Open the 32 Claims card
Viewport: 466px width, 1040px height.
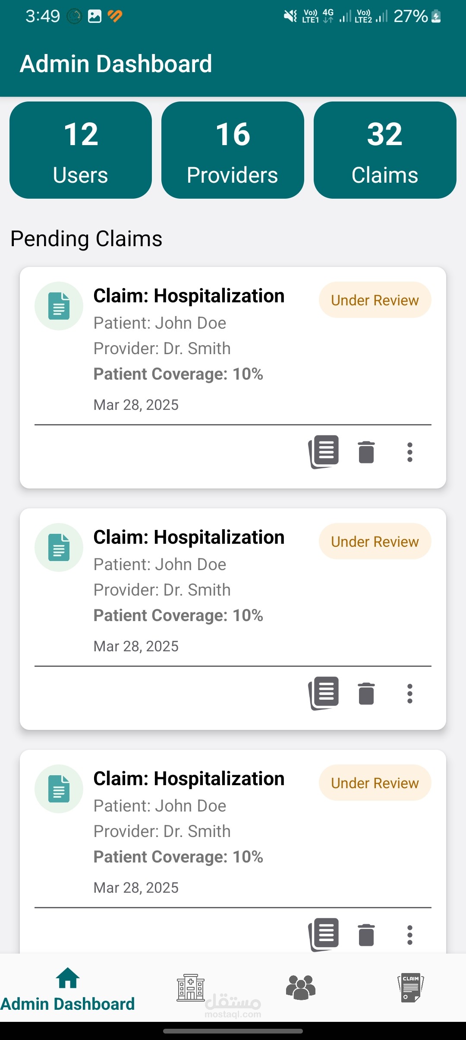[385, 150]
